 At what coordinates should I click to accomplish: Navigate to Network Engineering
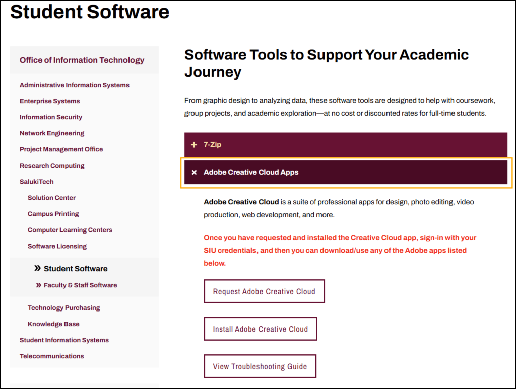click(x=52, y=133)
